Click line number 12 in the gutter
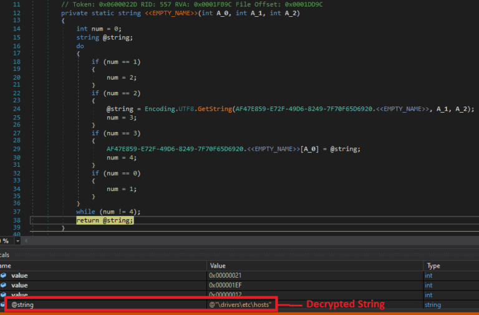 tap(17, 13)
